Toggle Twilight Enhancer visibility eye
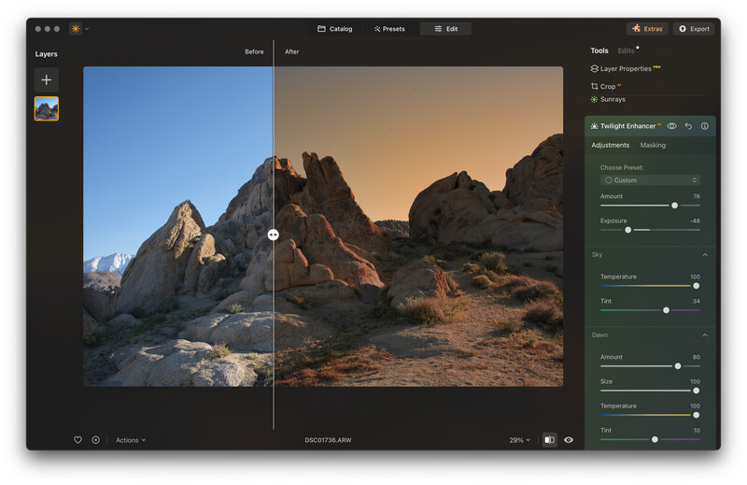This screenshot has height=485, width=747. click(x=671, y=126)
